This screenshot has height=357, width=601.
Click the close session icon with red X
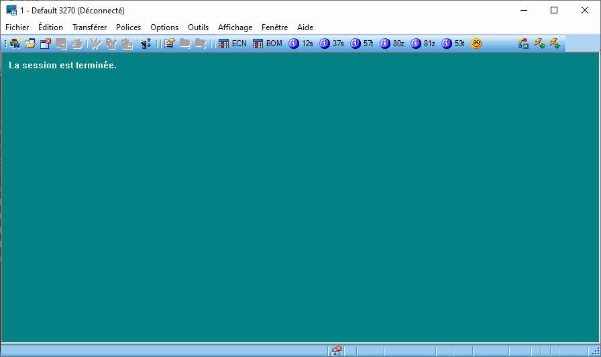(46, 44)
